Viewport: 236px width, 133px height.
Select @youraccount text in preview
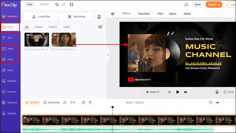(142, 79)
